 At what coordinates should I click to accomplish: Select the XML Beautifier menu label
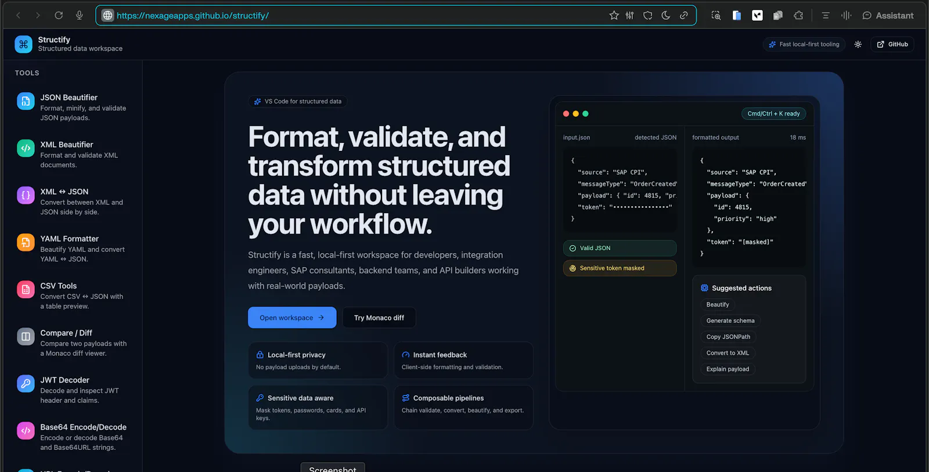(x=67, y=145)
